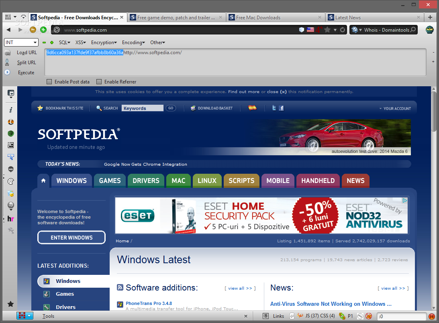Click the Twitter icon on Softpedia toolbar

click(x=274, y=108)
